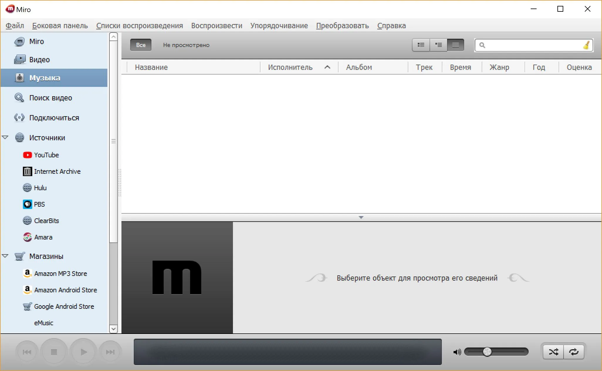Start playback with Play button

[x=83, y=352]
